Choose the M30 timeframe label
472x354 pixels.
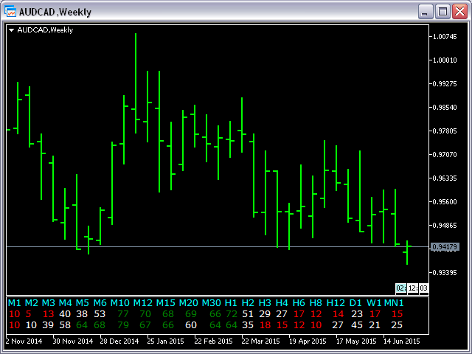tap(212, 303)
